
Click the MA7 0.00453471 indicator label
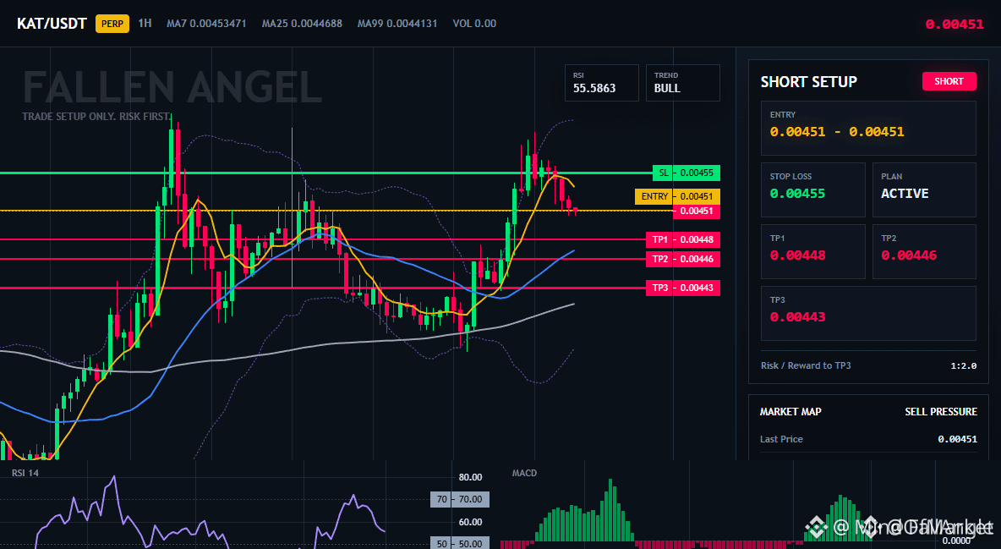(206, 24)
